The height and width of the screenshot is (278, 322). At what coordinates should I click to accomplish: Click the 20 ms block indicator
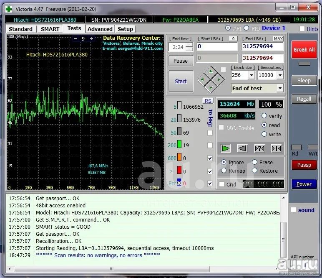tap(179, 118)
